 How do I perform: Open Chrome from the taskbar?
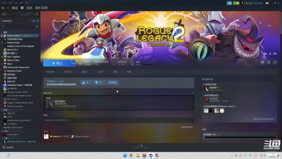tap(131, 155)
